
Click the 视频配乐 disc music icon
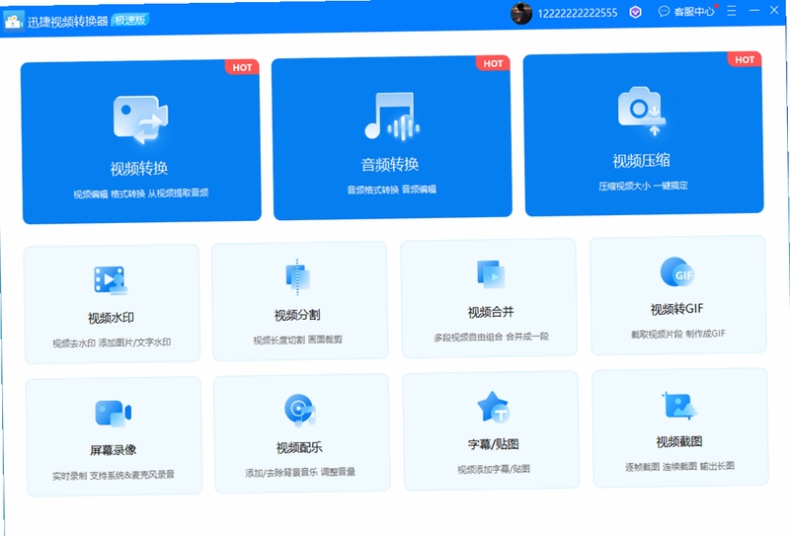coord(300,410)
